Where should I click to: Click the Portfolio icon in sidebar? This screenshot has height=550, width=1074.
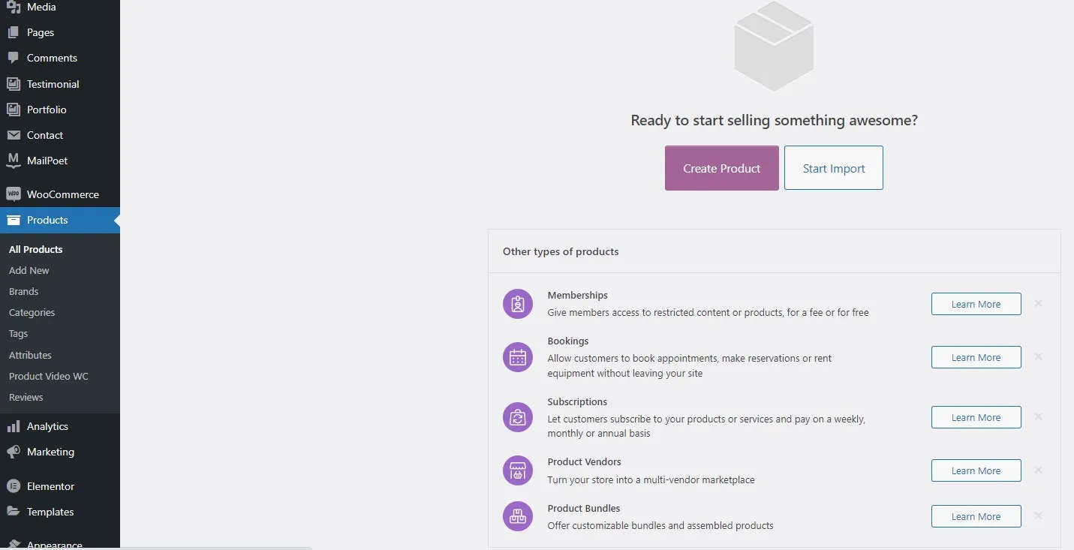coord(14,110)
